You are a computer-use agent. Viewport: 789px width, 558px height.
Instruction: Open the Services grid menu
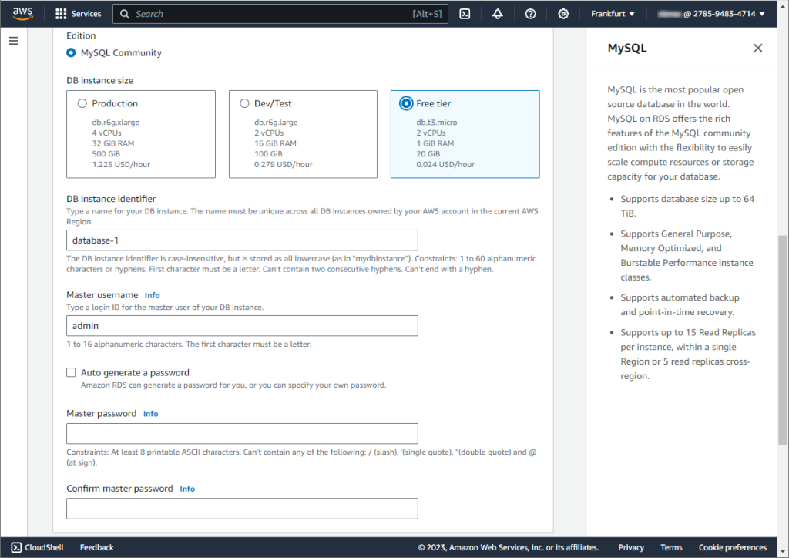tap(78, 14)
